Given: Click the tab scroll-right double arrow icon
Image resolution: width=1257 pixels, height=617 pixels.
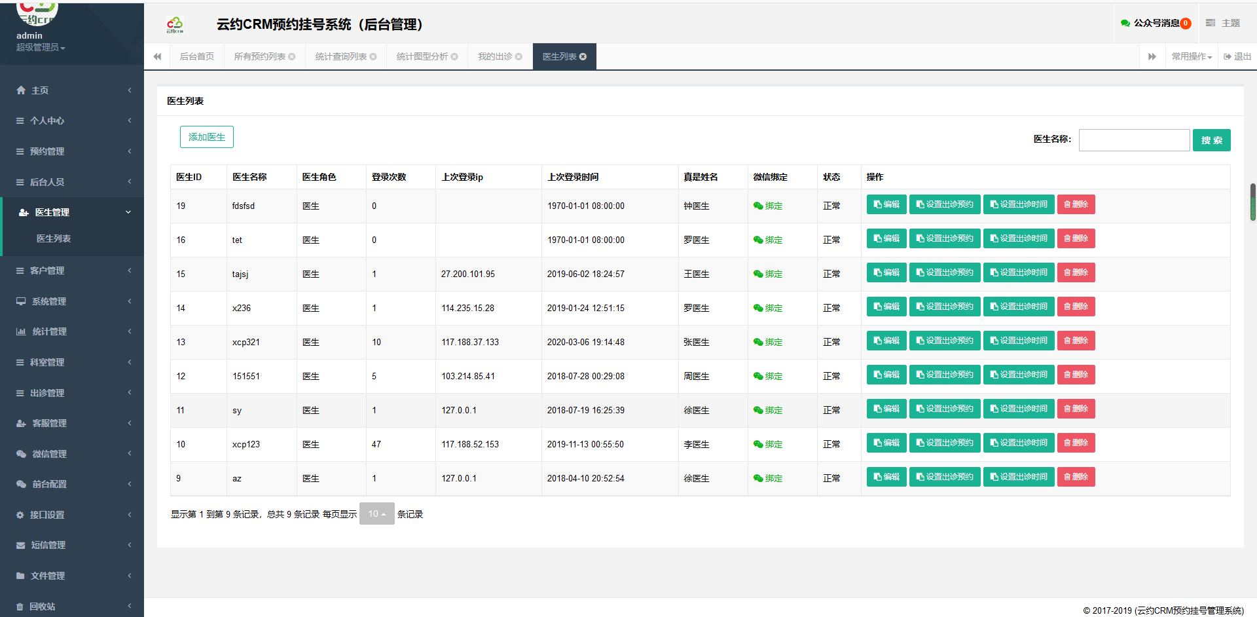Looking at the screenshot, I should 1152,57.
